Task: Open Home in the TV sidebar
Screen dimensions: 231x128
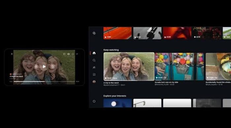Action: pos(94,53)
